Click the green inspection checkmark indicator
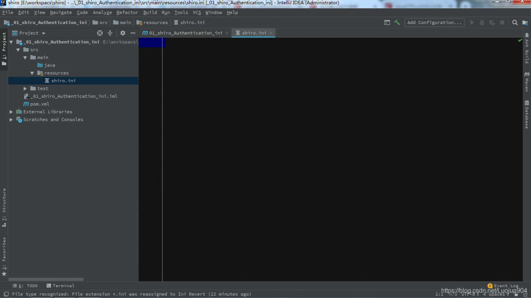Image resolution: width=531 pixels, height=298 pixels. tap(520, 40)
